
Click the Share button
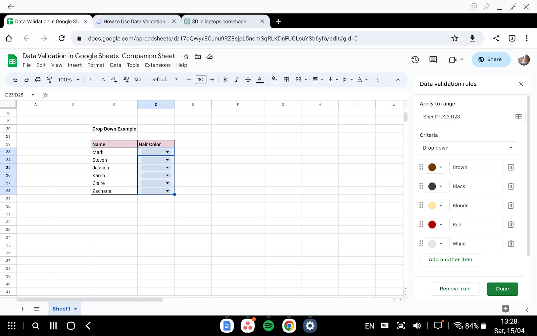[491, 59]
